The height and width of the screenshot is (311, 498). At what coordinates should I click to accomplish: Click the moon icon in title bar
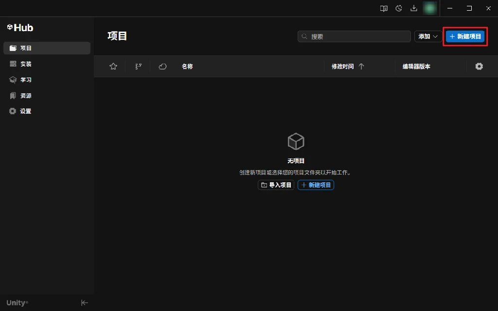pyautogui.click(x=399, y=8)
